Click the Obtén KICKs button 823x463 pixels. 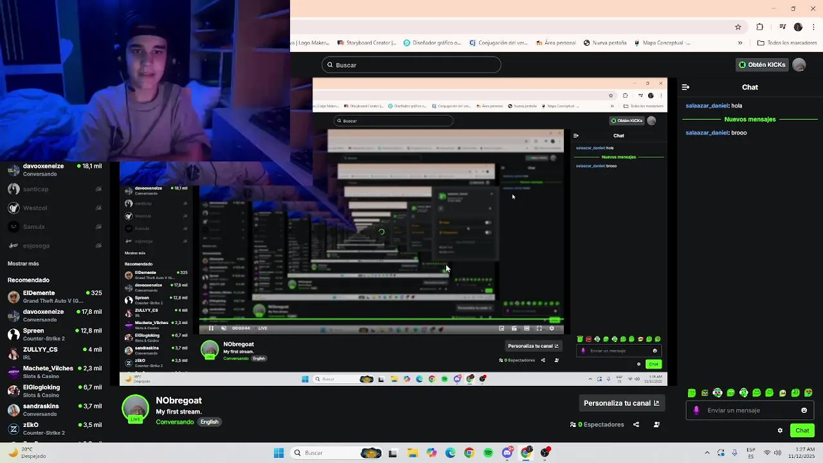[762, 65]
